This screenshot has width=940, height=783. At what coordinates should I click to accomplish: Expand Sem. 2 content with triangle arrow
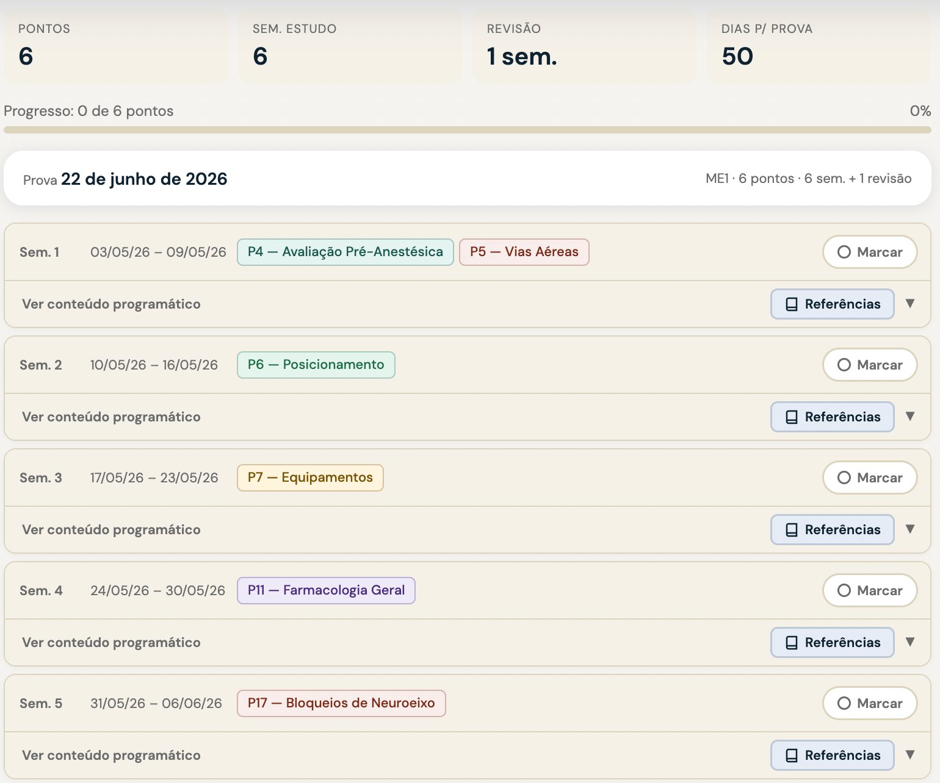[910, 416]
